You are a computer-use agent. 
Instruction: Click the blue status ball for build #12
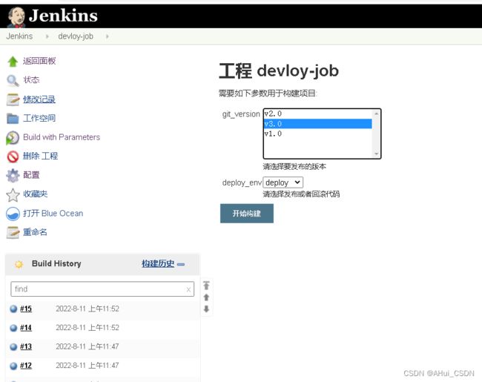[x=13, y=366]
